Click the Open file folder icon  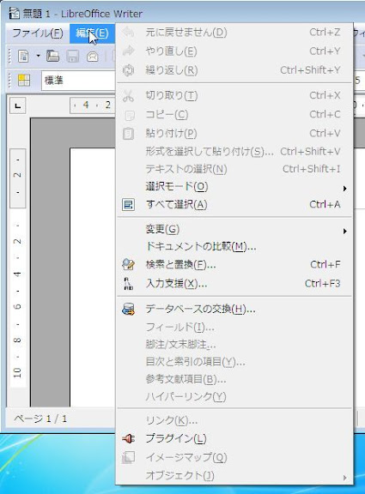[52, 56]
